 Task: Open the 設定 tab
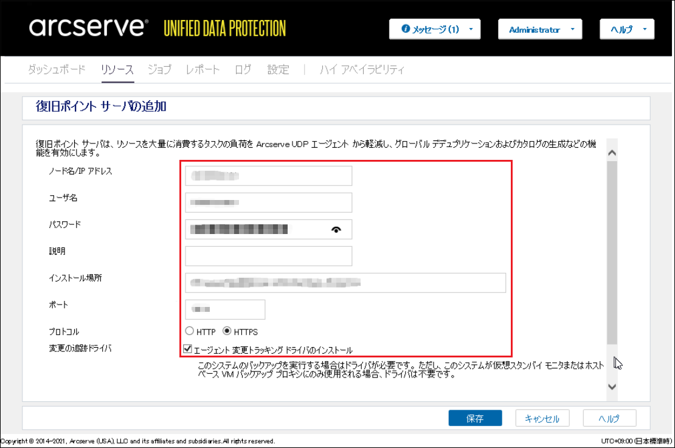[278, 69]
